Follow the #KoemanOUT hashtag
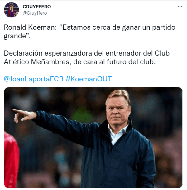Viewport: 187px width, 190px height. [89, 79]
